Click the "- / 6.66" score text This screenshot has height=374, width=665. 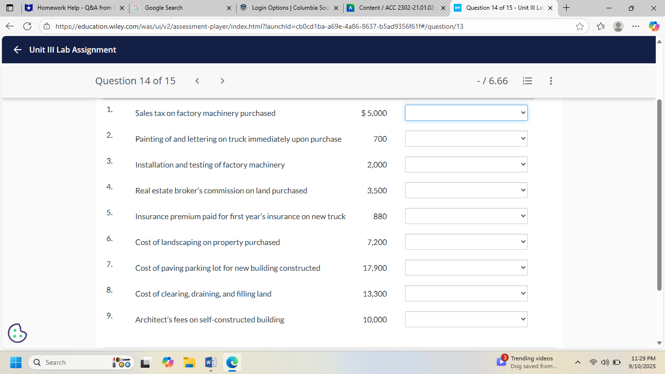pyautogui.click(x=492, y=81)
